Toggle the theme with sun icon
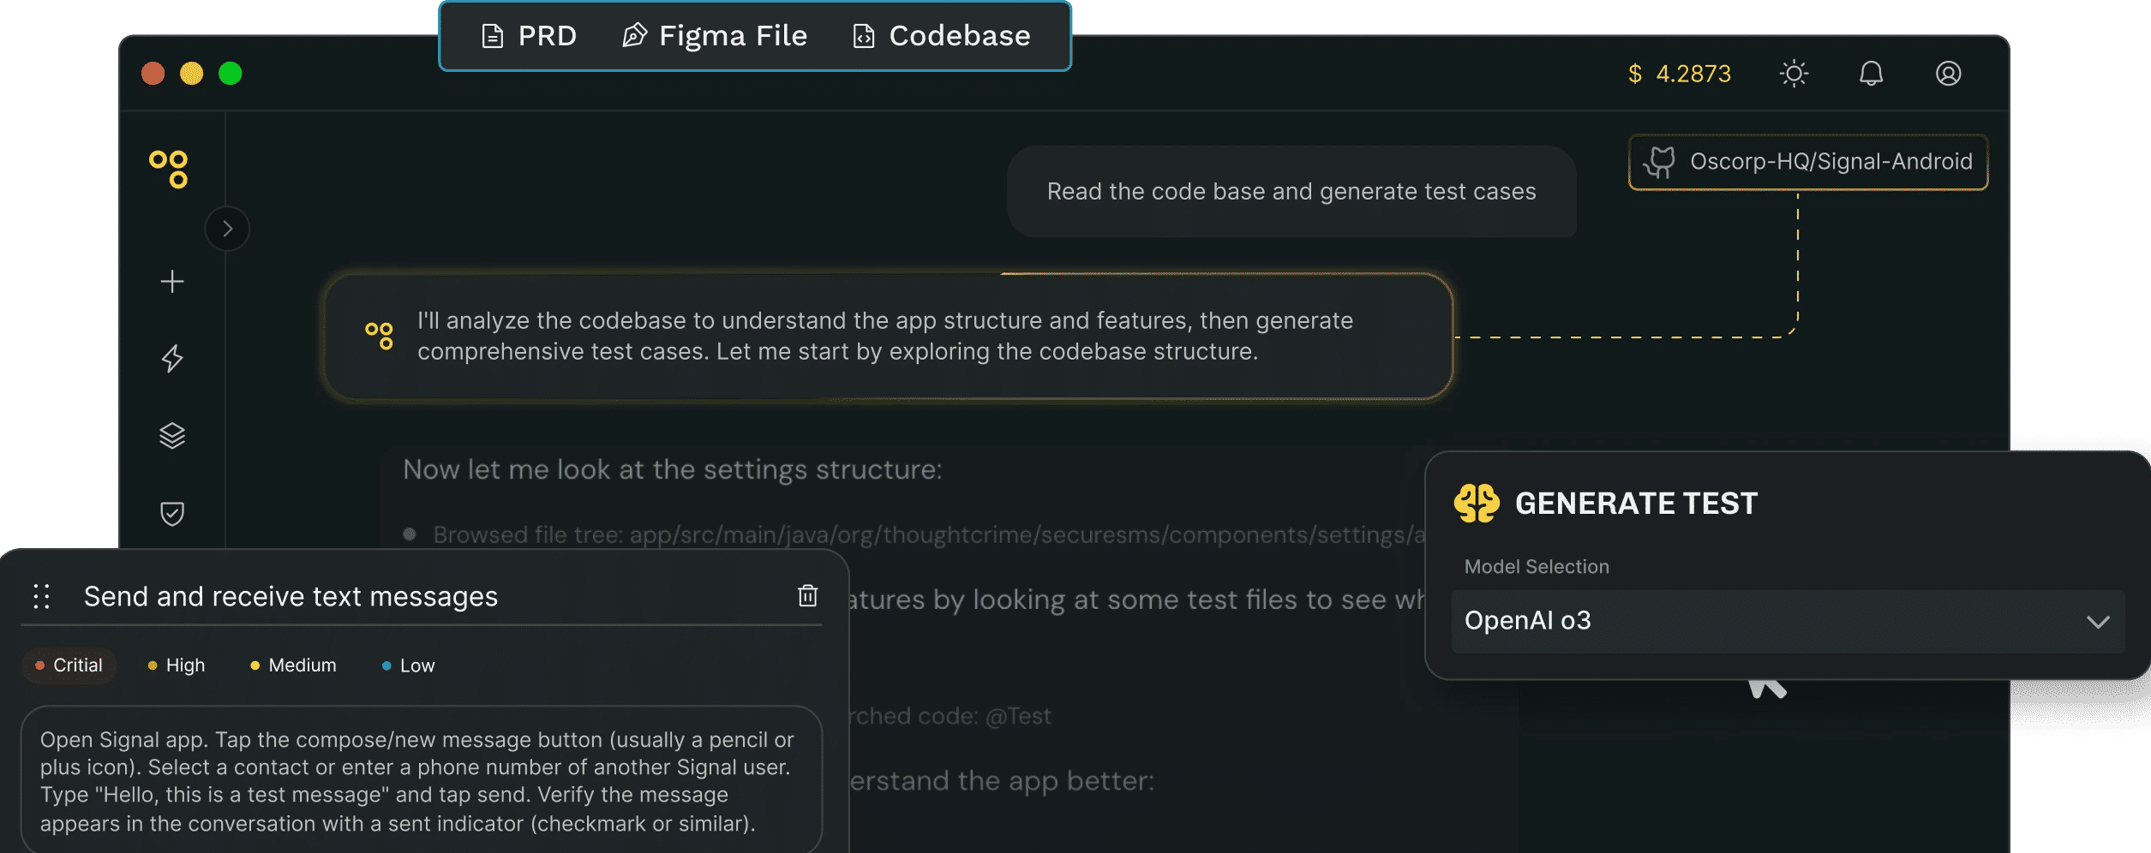The width and height of the screenshot is (2151, 853). (x=1794, y=75)
